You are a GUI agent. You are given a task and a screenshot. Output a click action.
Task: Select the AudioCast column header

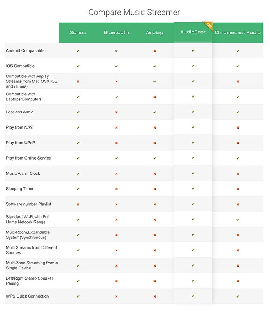pos(193,32)
